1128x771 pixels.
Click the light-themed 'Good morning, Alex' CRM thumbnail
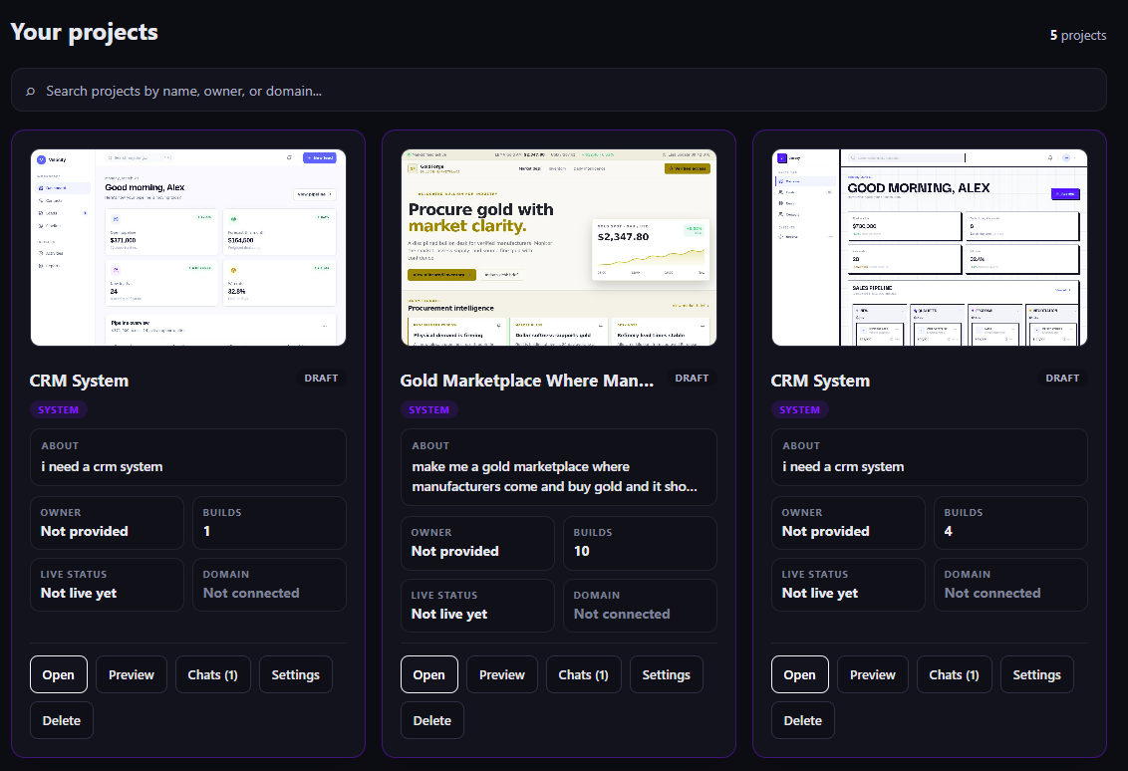tap(188, 247)
